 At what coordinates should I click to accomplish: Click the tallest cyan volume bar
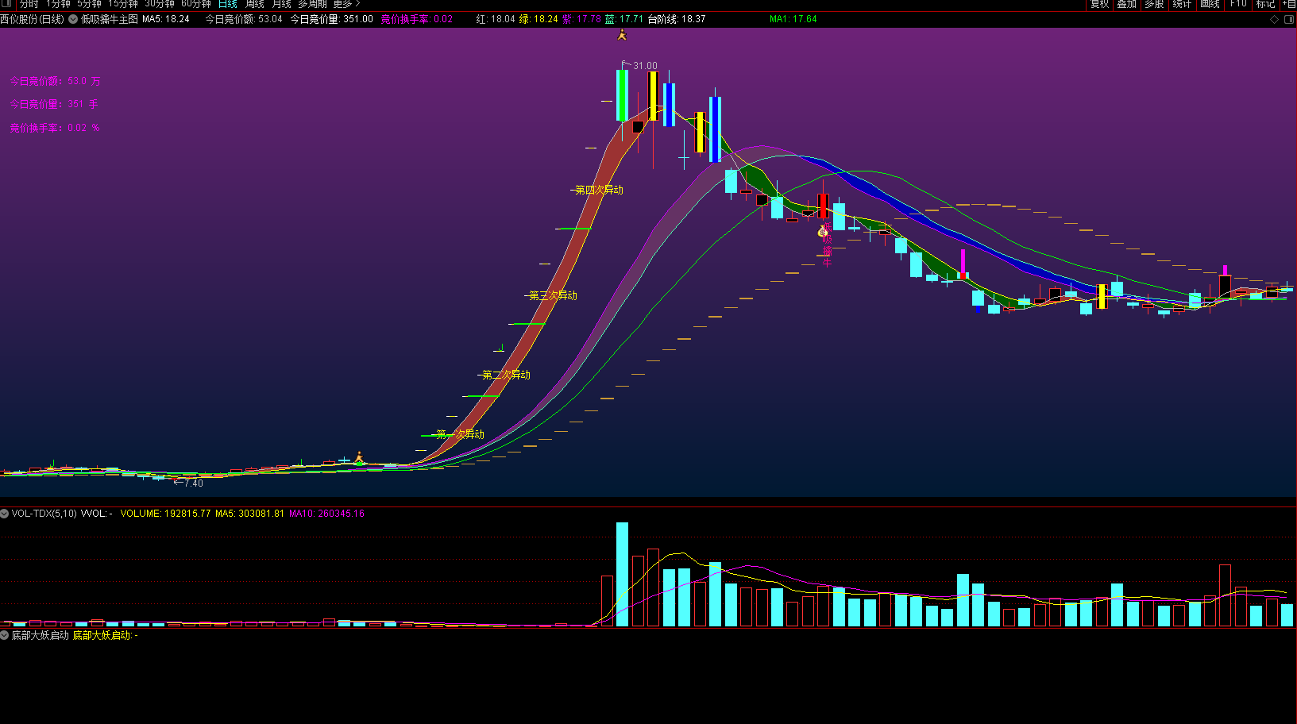[x=622, y=574]
